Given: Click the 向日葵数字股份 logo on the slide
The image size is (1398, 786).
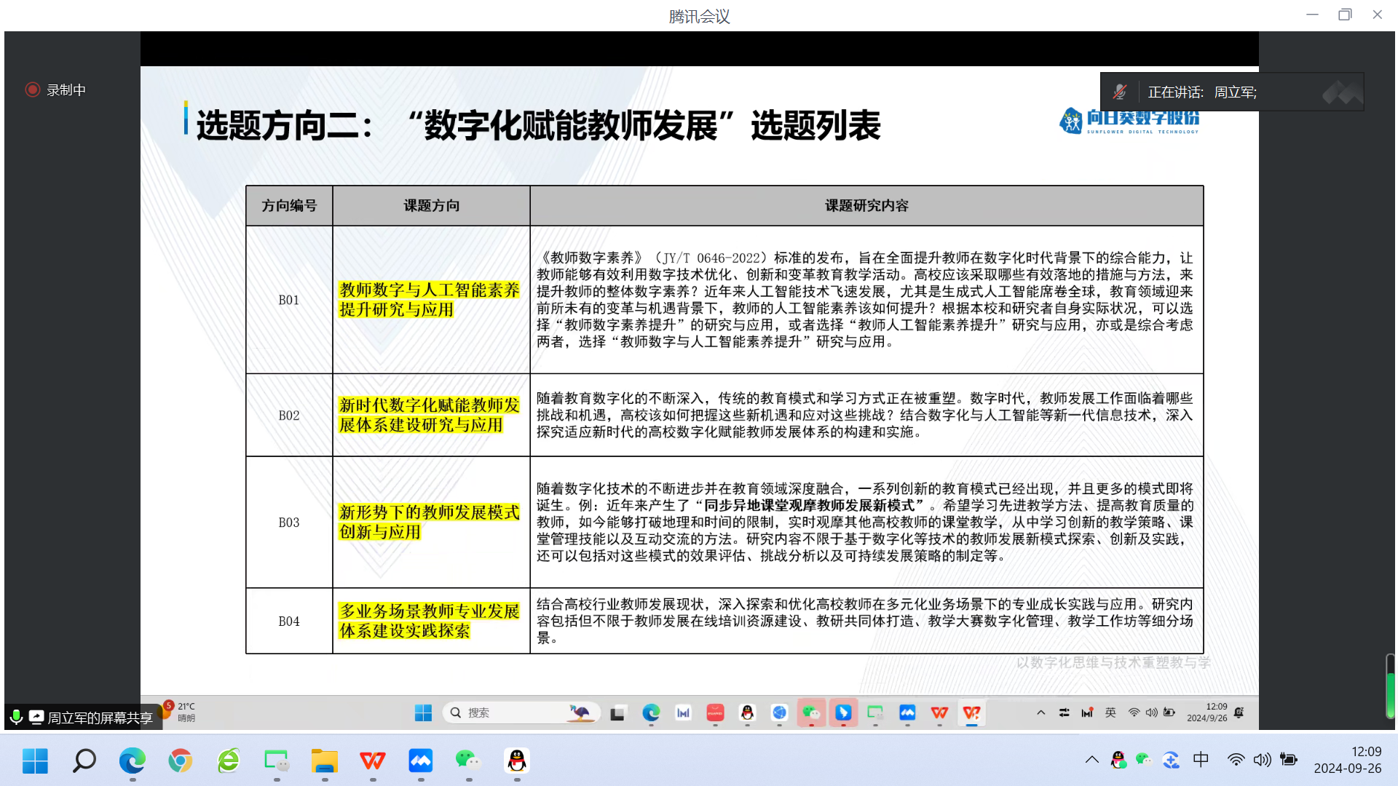Looking at the screenshot, I should click(1129, 121).
